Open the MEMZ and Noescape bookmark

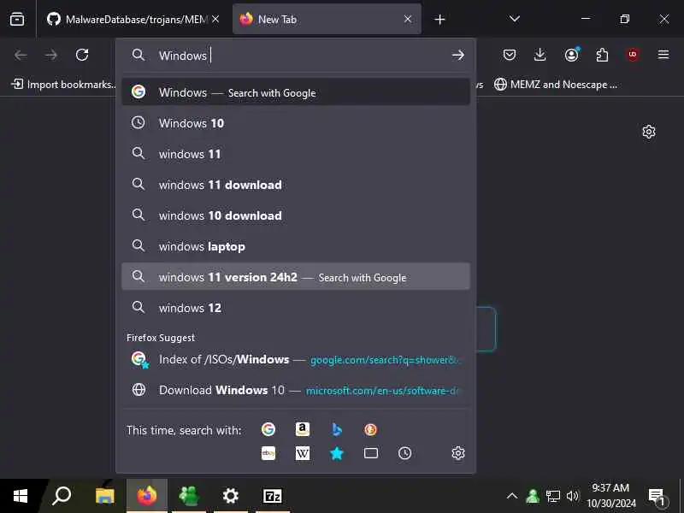click(555, 84)
